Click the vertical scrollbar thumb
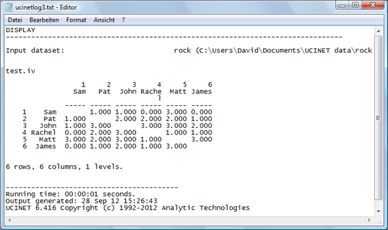This screenshot has width=388, height=230. tap(378, 117)
